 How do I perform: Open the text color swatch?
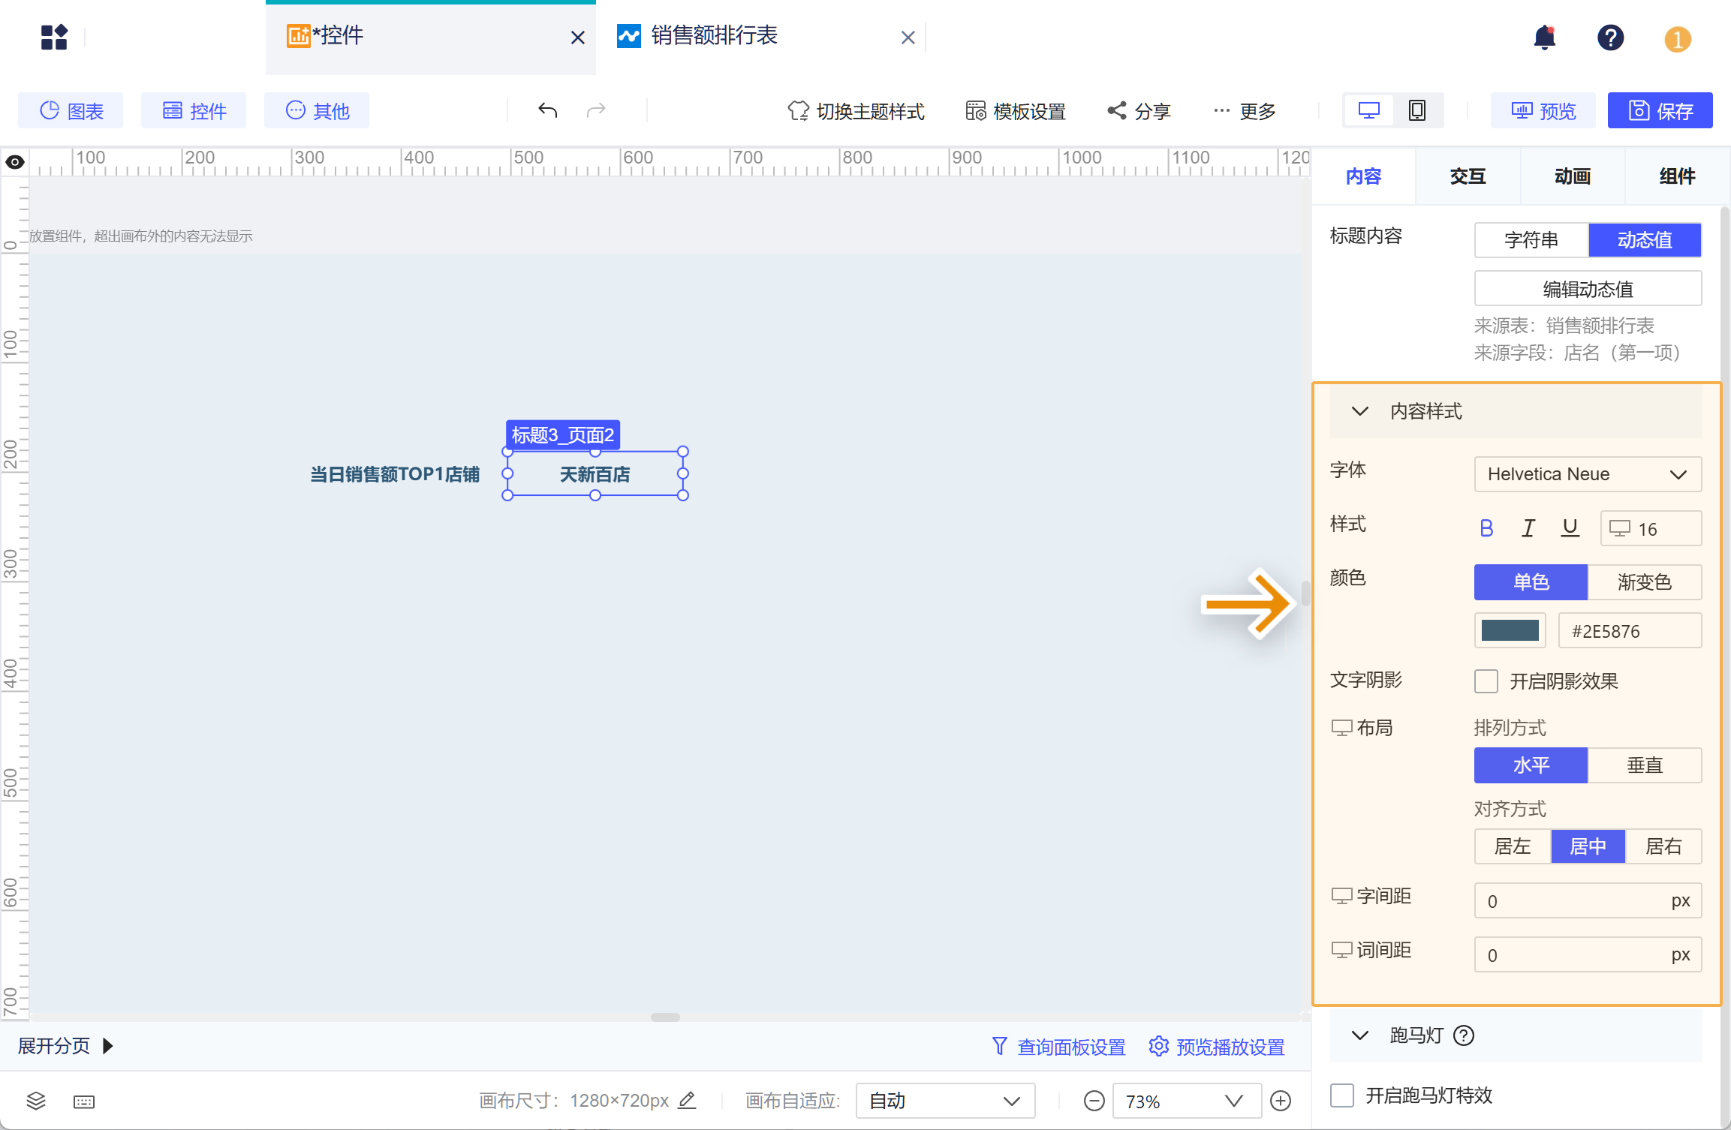point(1510,630)
